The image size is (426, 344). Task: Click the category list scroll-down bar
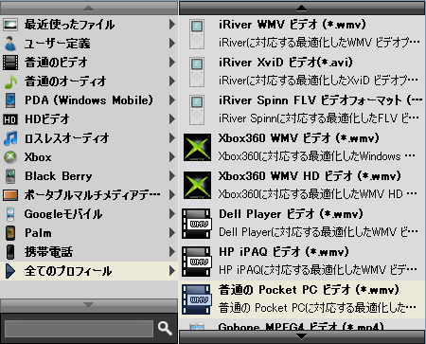point(89,305)
